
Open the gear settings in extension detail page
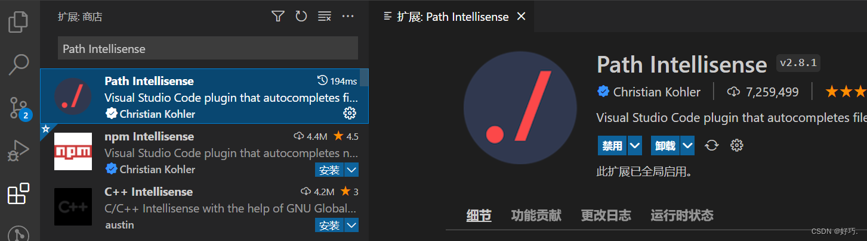(737, 145)
